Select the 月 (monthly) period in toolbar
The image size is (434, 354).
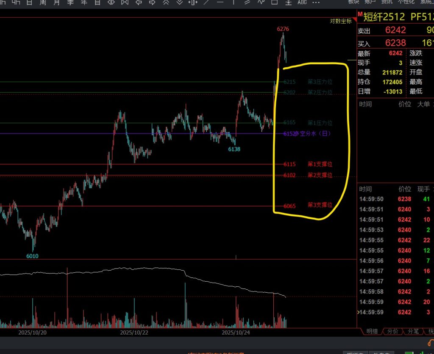tap(56, 2)
